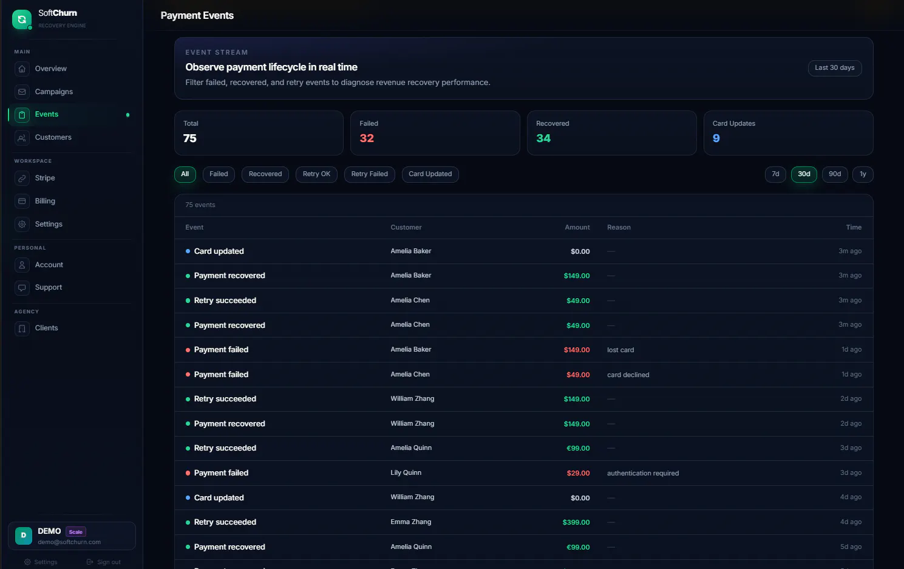Viewport: 904px width, 569px height.
Task: Select the 30d time range
Action: click(804, 174)
